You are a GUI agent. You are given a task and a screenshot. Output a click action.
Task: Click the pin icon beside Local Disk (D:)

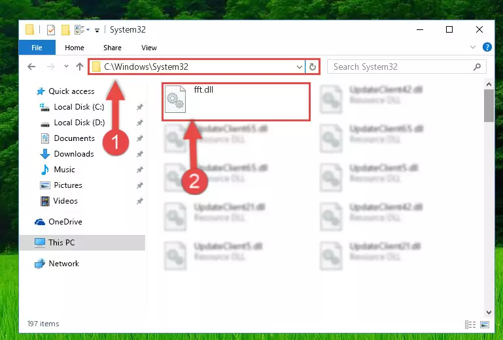[x=139, y=123]
